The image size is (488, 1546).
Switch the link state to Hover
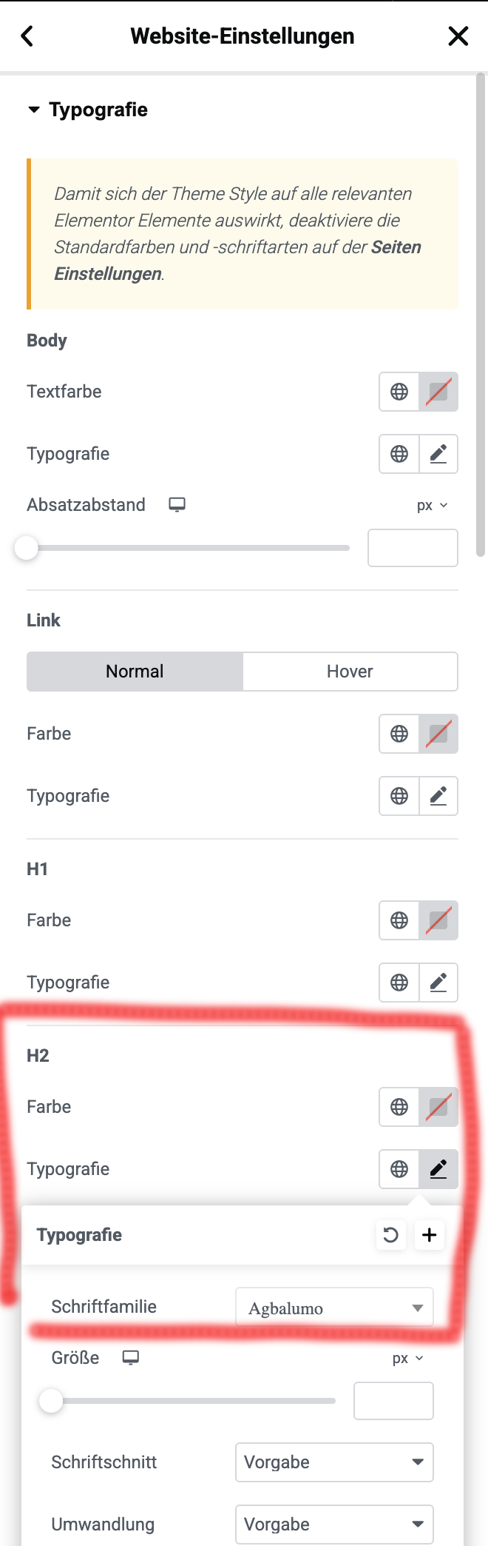(350, 672)
